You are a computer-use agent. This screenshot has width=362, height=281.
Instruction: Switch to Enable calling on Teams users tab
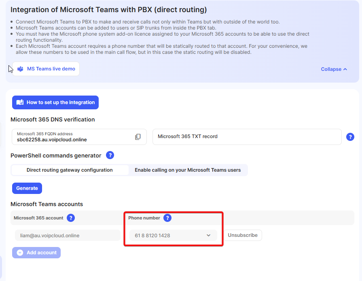pyautogui.click(x=188, y=170)
